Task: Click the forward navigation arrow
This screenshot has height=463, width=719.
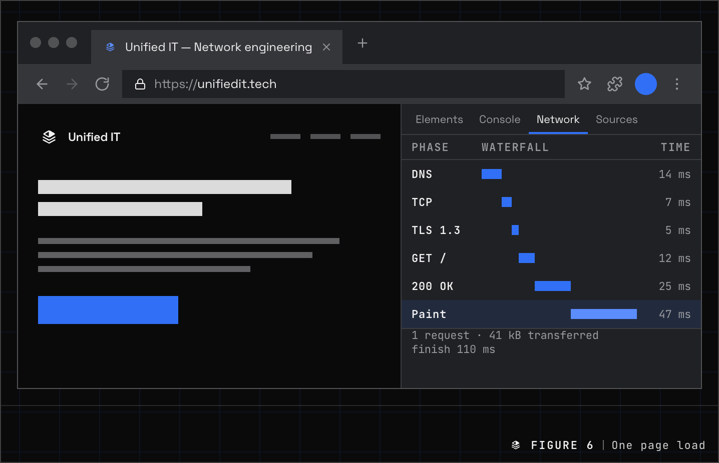Action: click(x=72, y=84)
